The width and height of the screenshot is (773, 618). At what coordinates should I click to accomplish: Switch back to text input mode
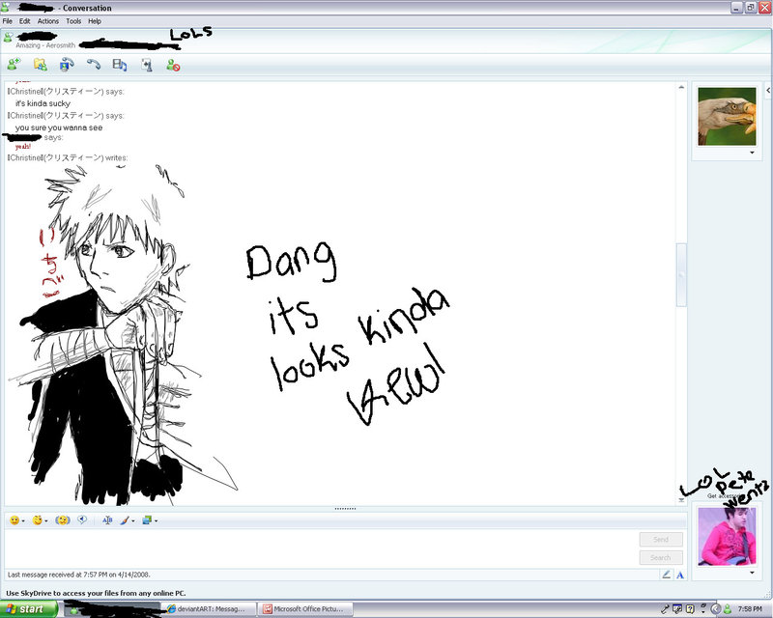(679, 575)
